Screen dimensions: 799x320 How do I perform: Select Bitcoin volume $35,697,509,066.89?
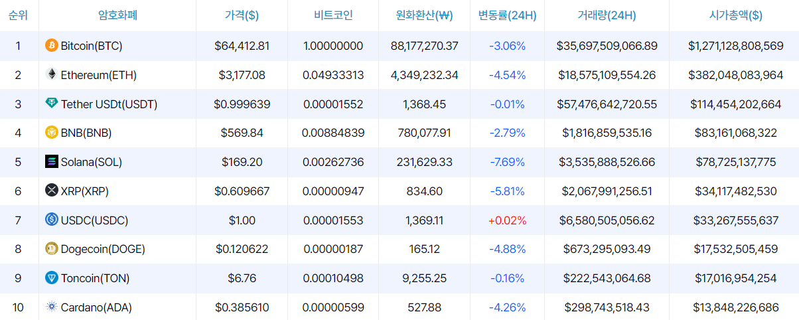(607, 46)
